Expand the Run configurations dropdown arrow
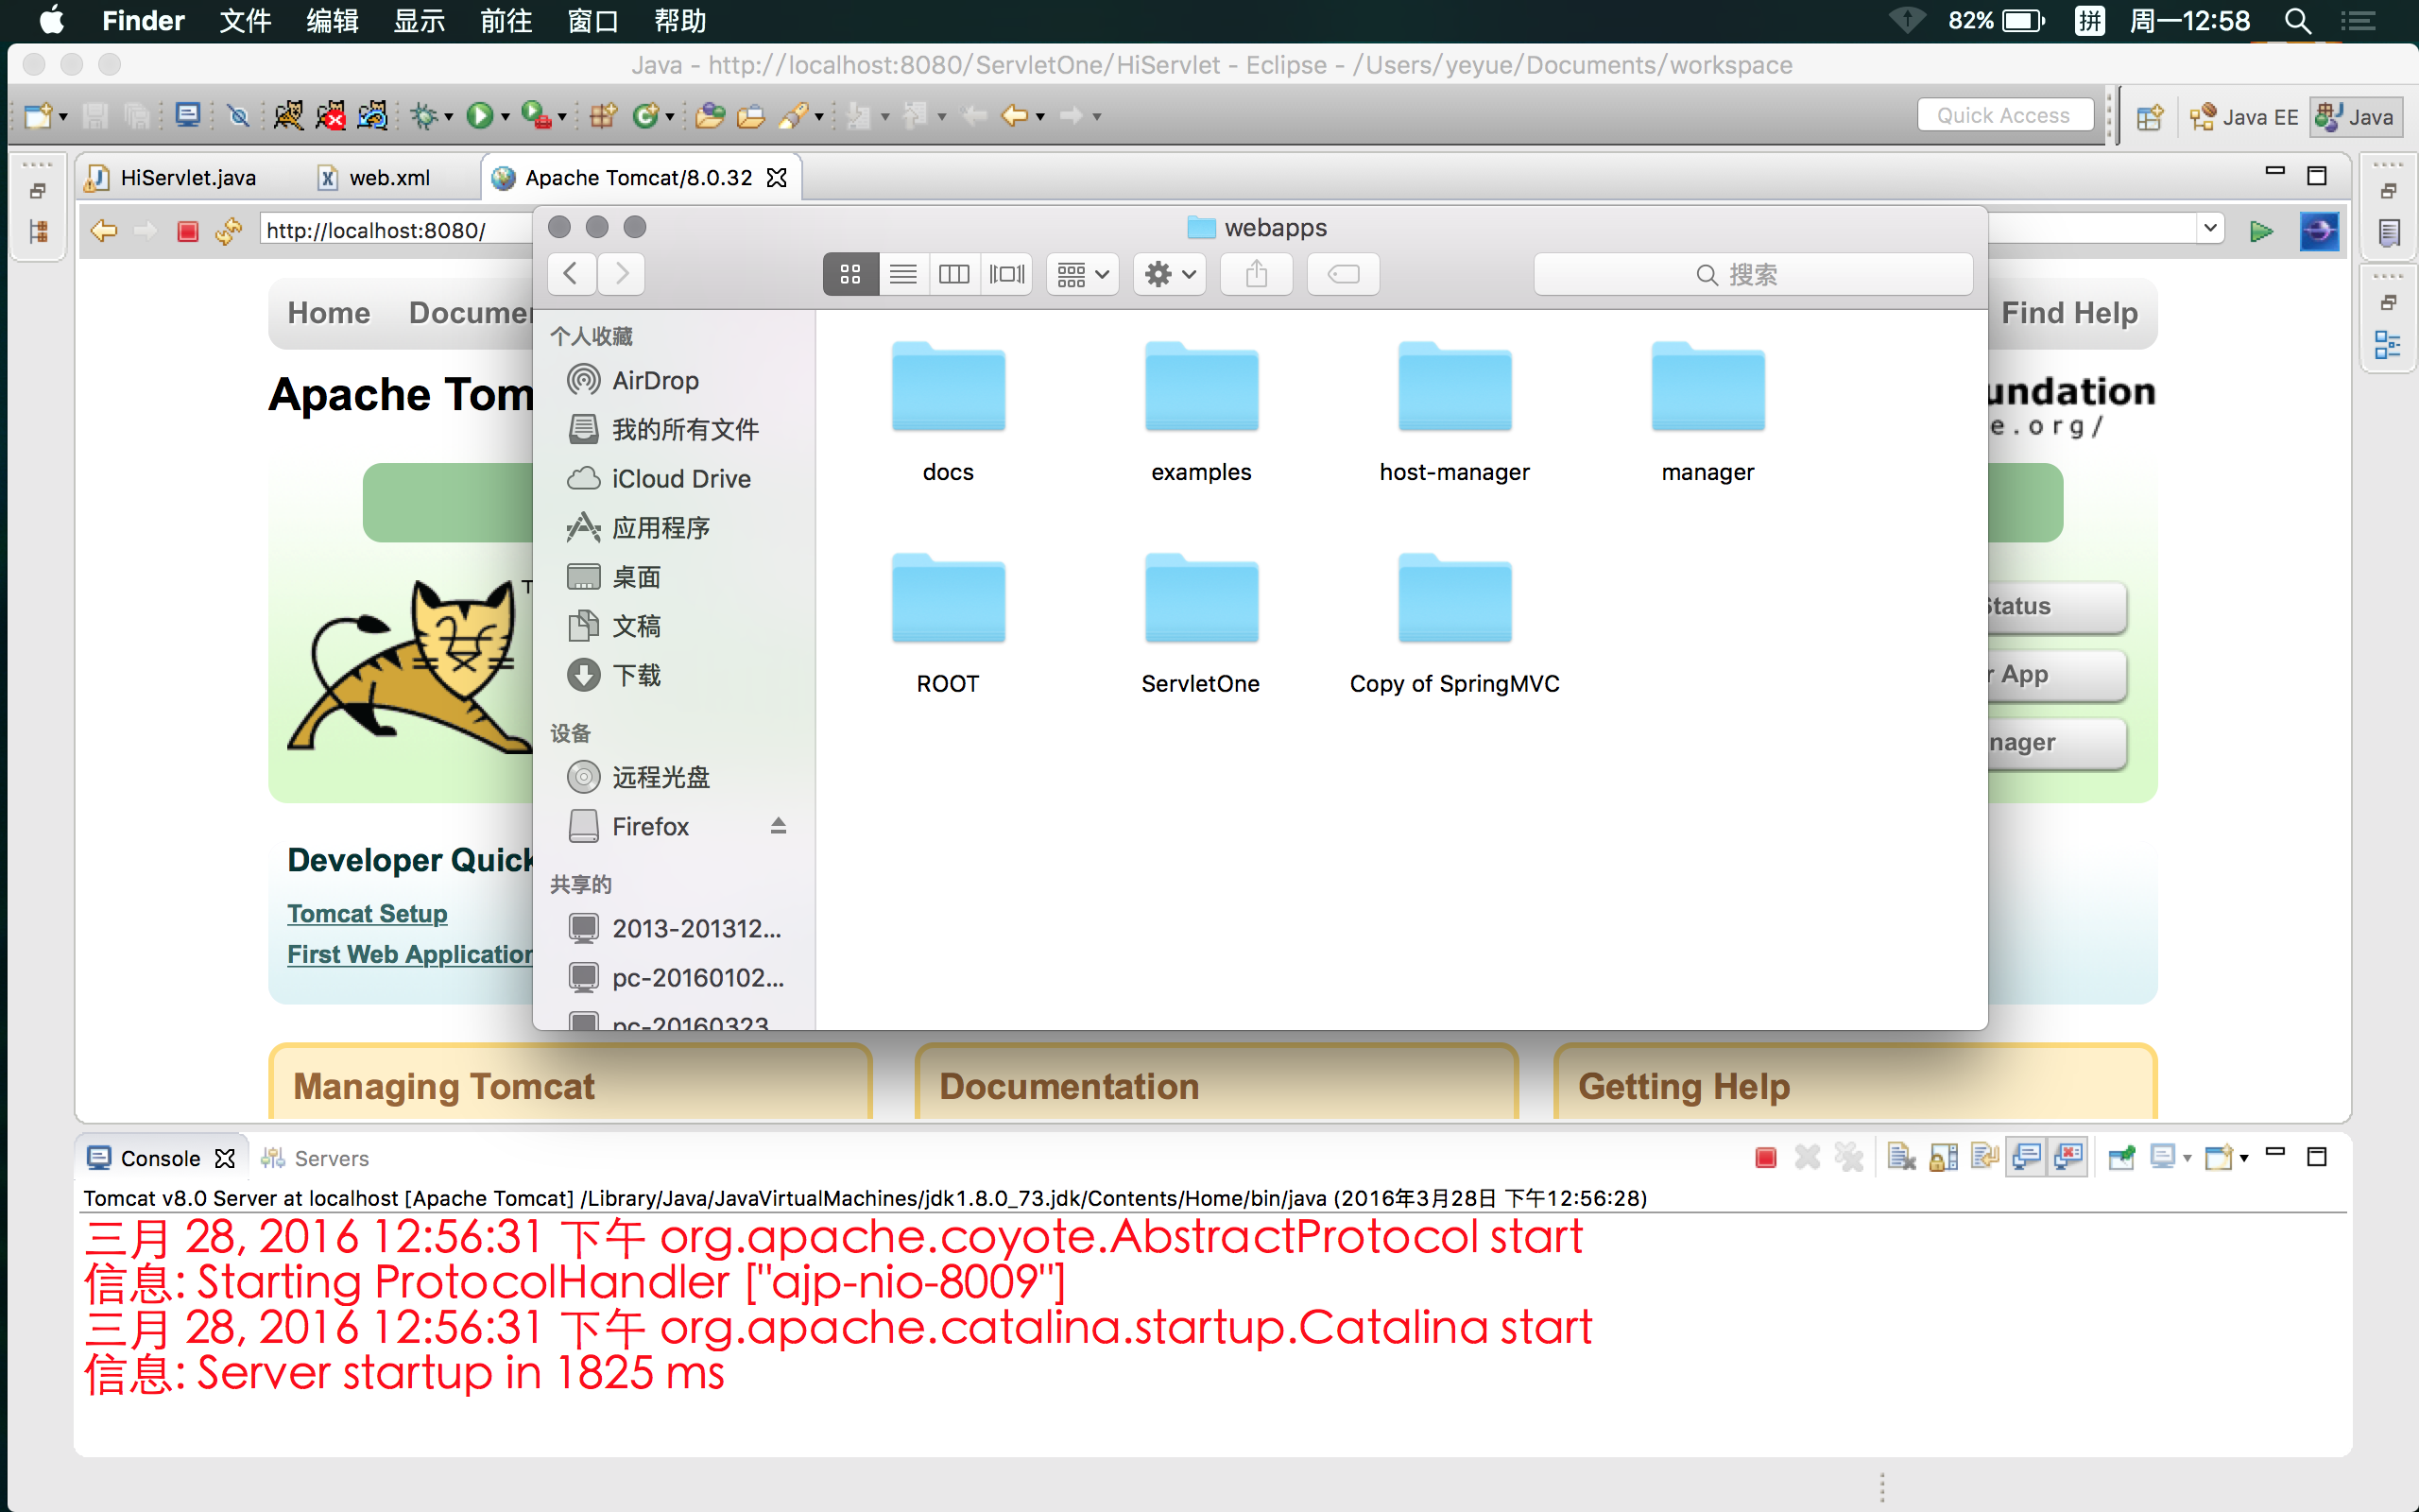 pos(506,117)
